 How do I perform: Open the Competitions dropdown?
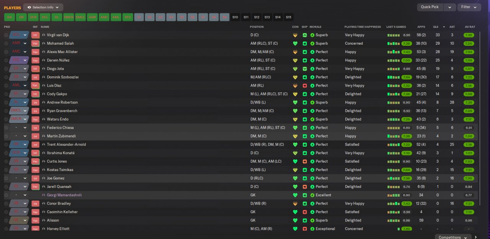(453, 237)
